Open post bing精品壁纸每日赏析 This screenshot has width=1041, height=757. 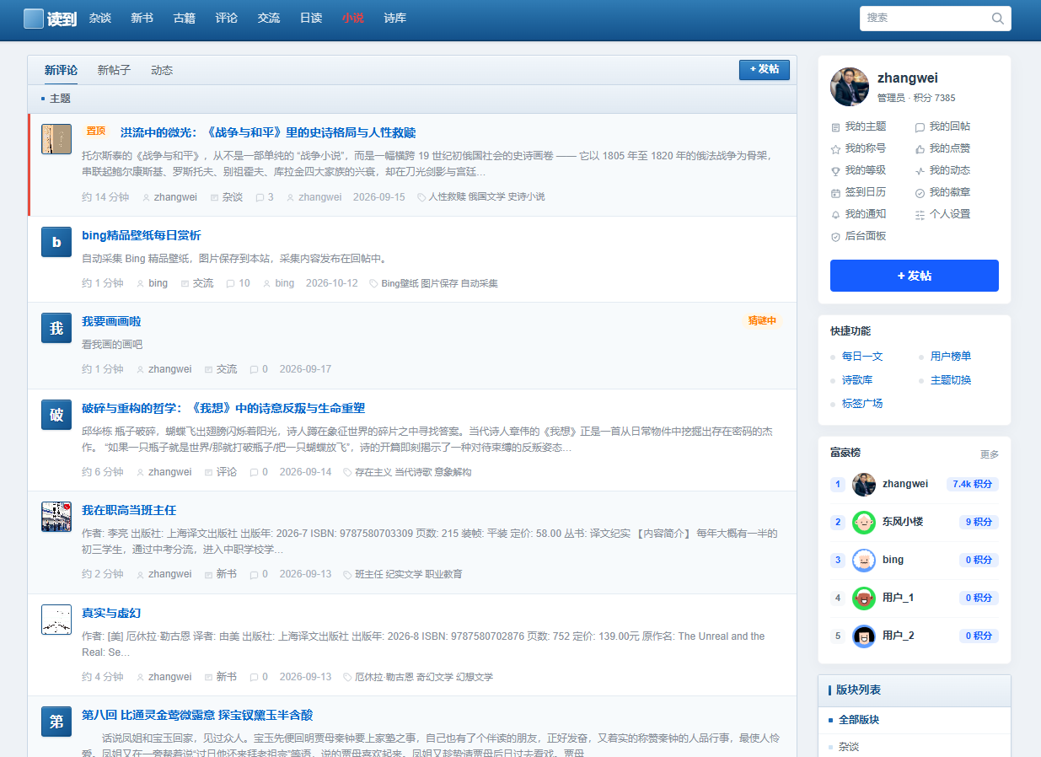tap(142, 235)
